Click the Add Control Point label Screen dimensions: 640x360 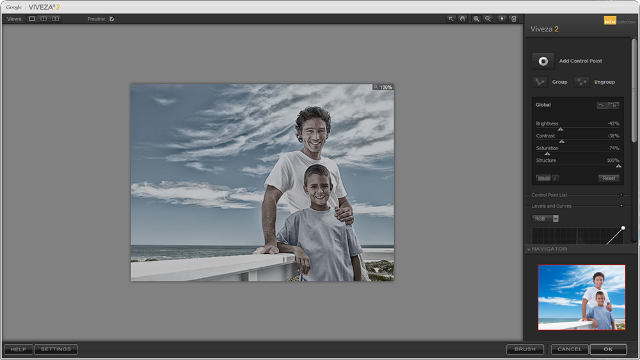click(x=580, y=61)
